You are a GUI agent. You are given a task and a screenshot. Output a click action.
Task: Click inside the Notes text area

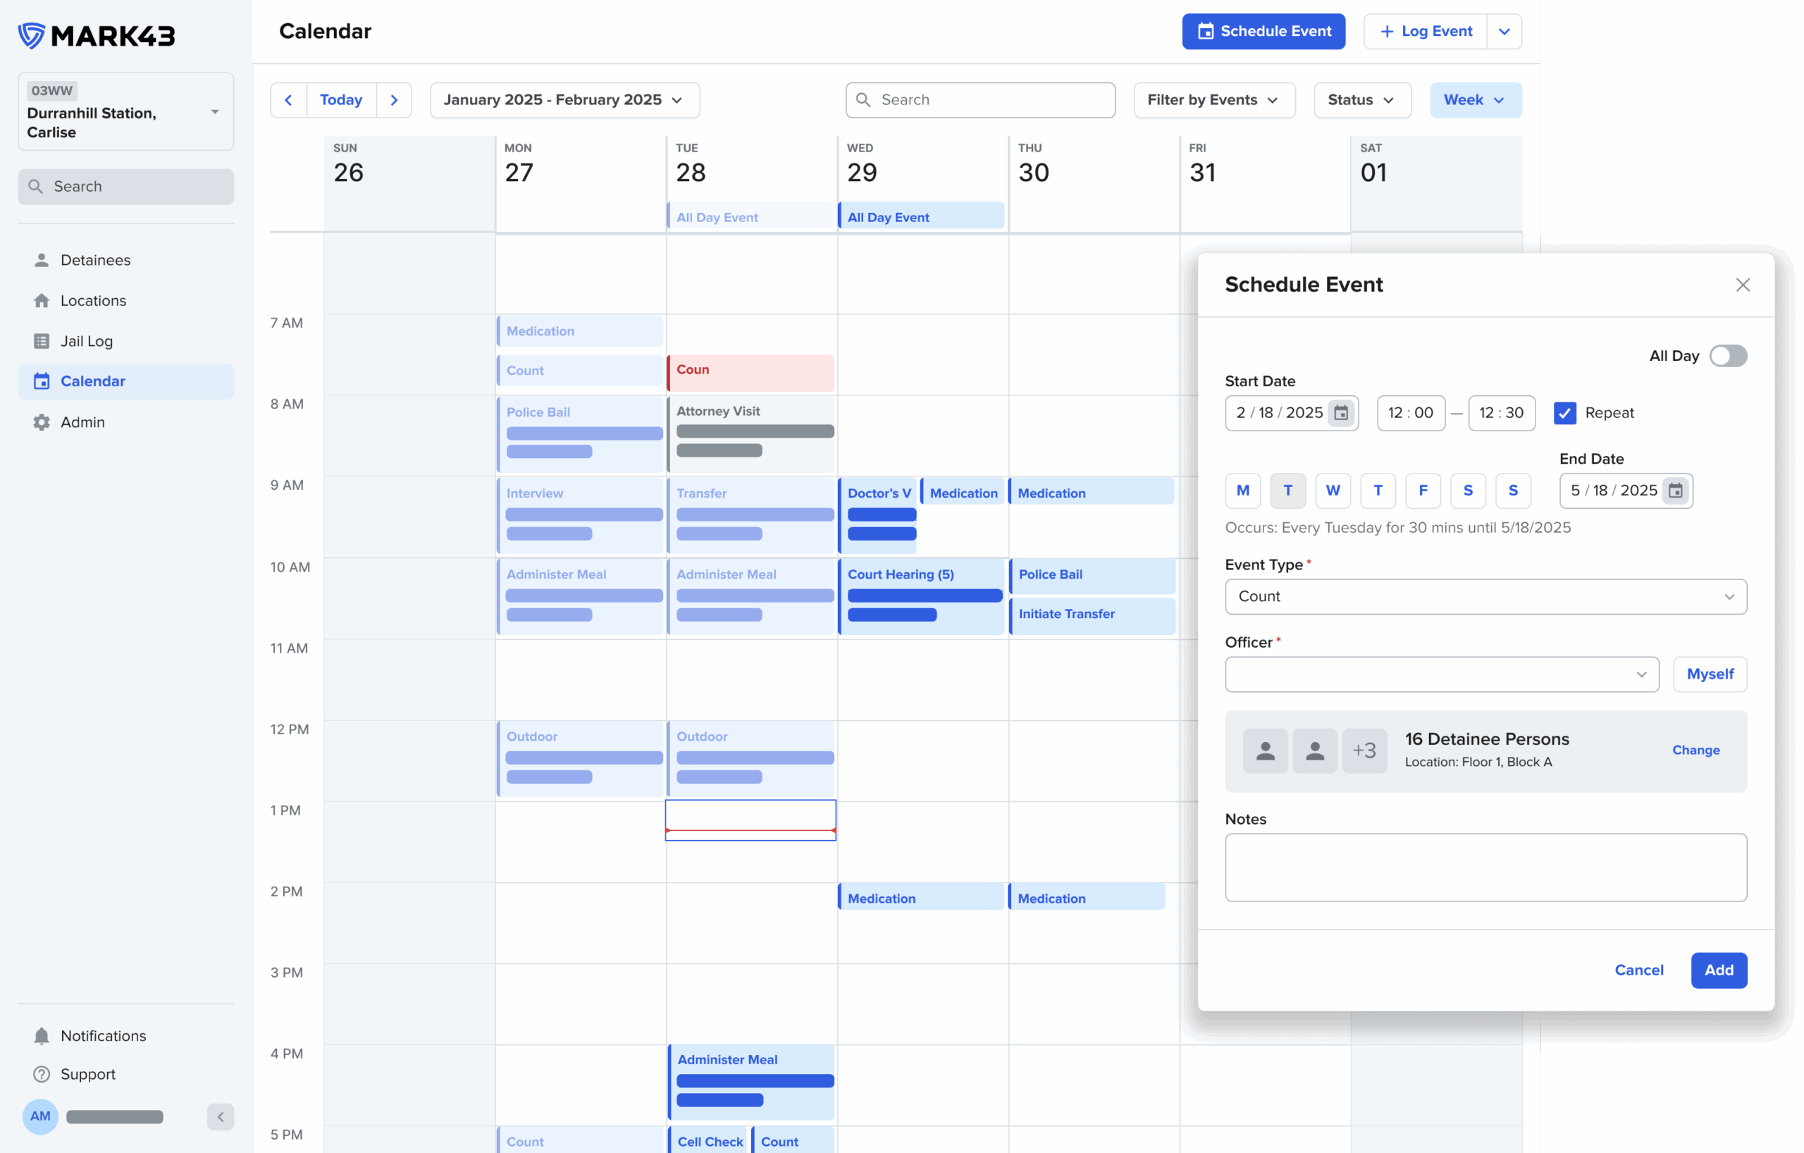pos(1485,867)
